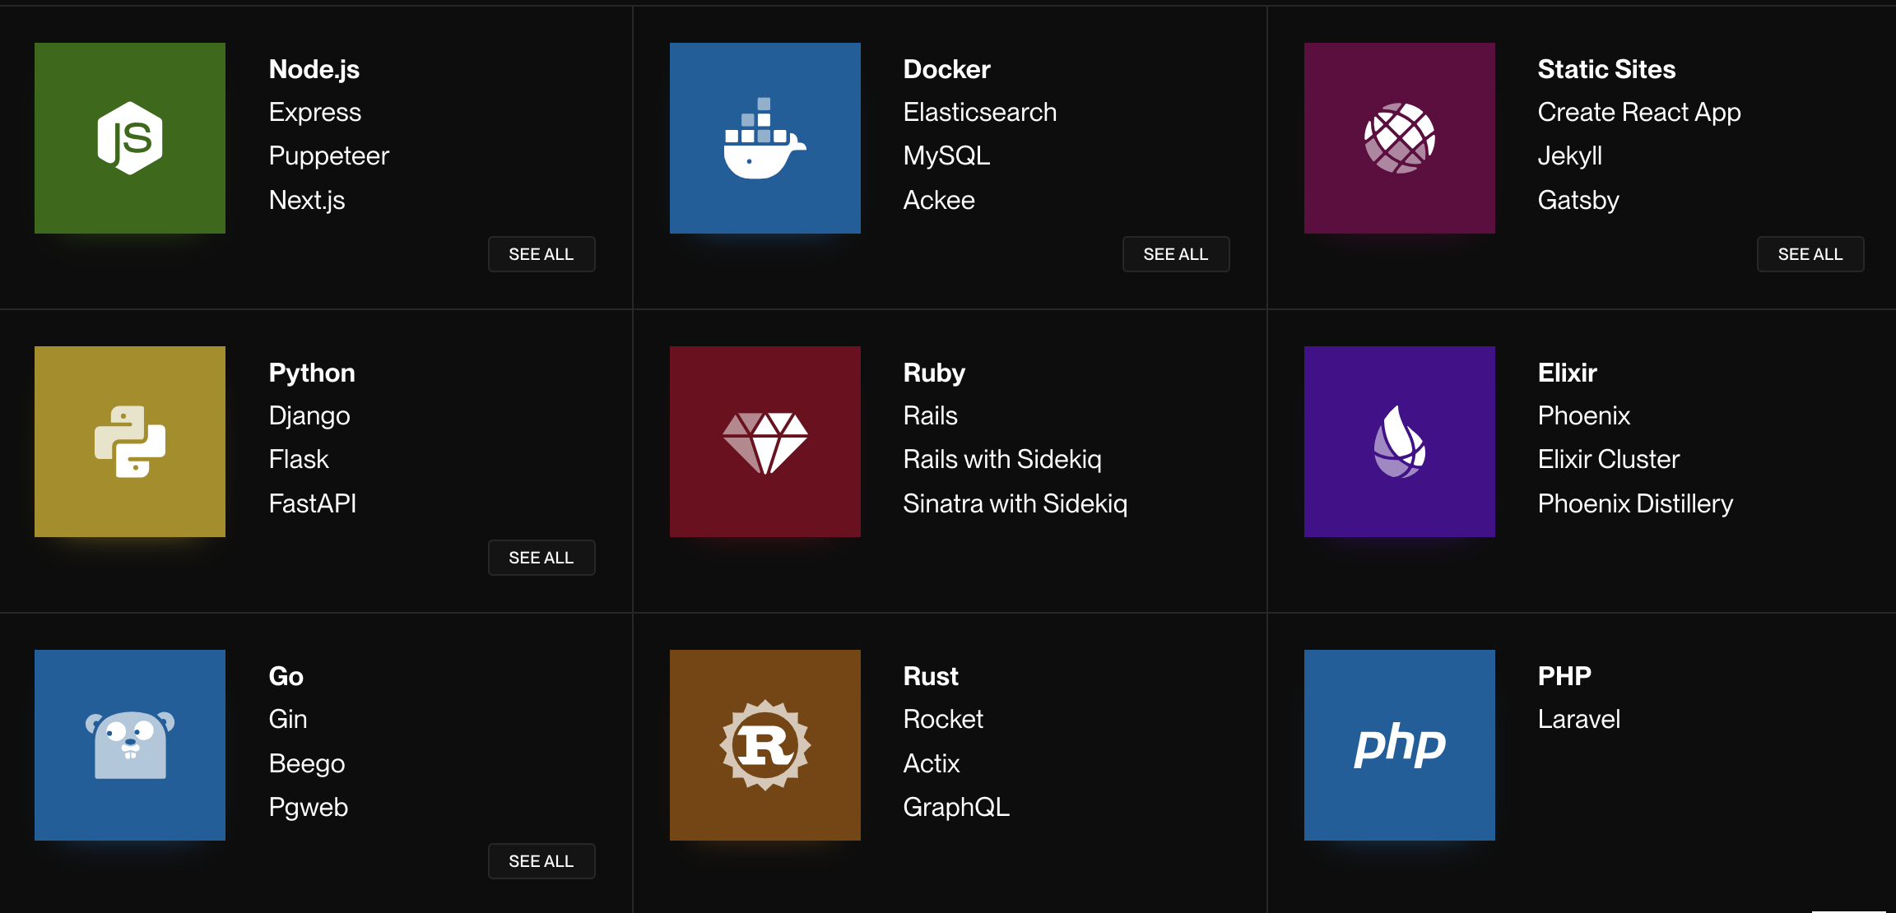Click the Rust gear logo tile

(x=764, y=745)
